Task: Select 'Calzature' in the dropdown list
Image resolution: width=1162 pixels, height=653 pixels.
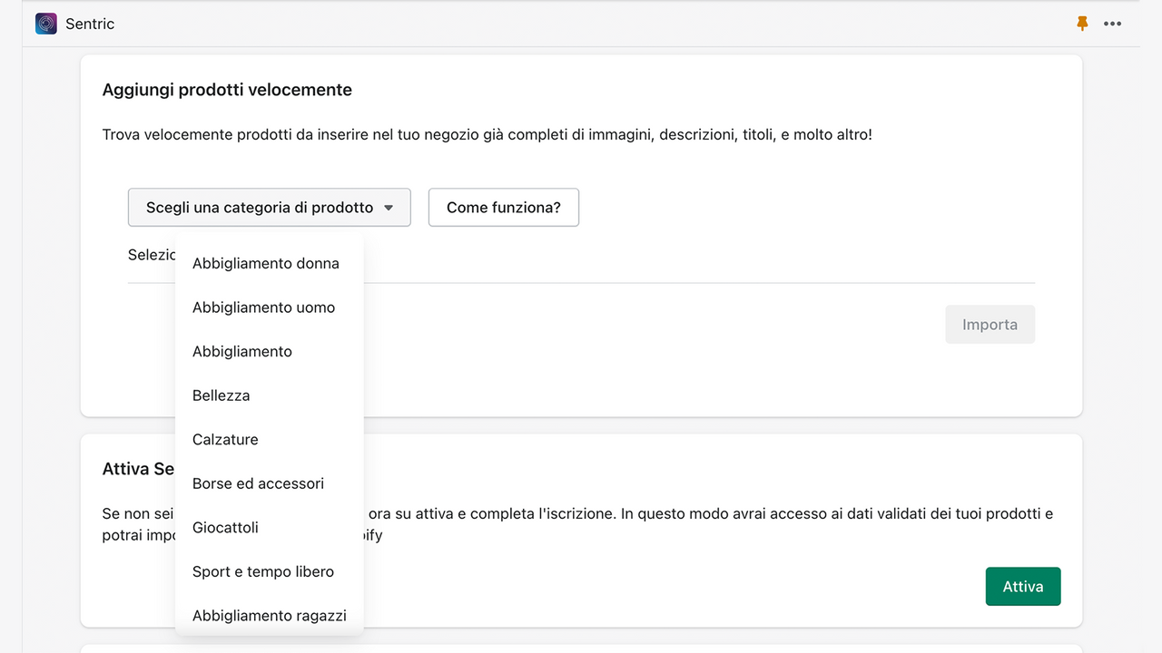Action: point(270,440)
